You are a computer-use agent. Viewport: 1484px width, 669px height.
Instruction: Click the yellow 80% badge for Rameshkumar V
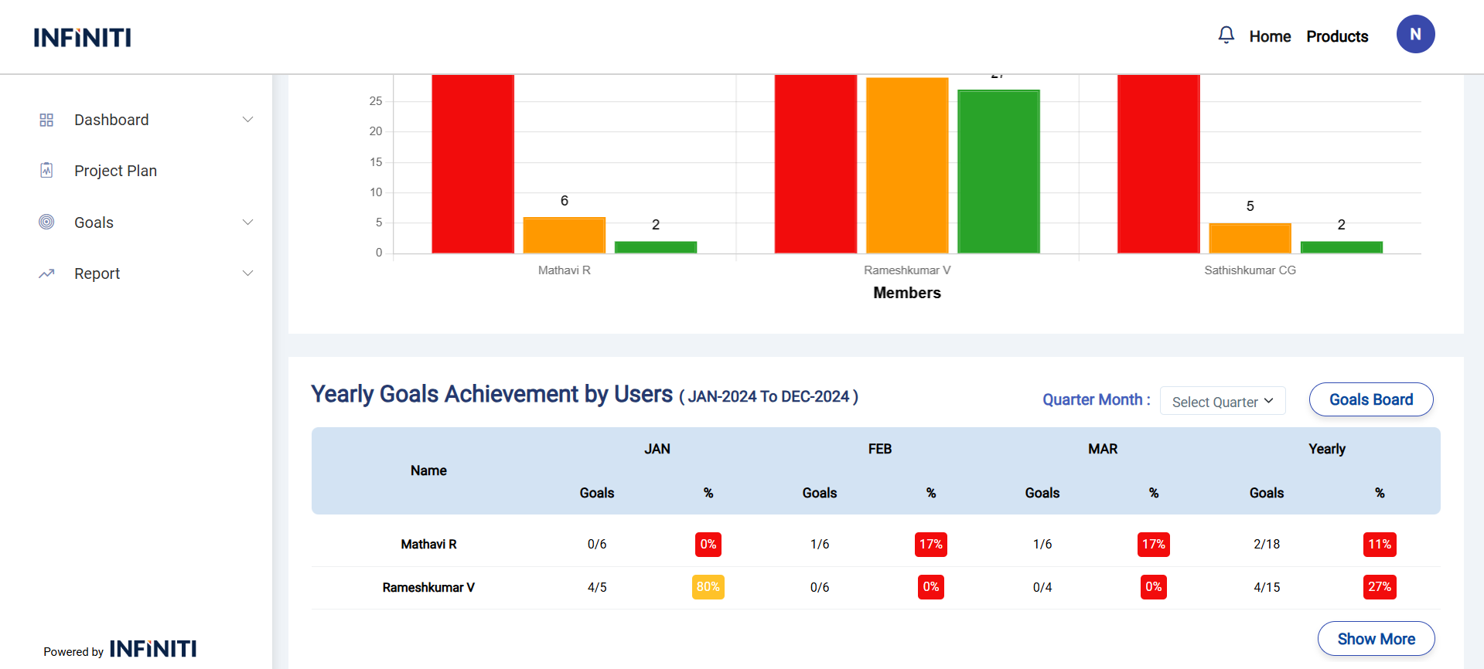pyautogui.click(x=708, y=587)
